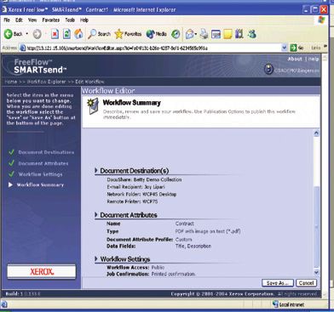Image resolution: width=334 pixels, height=312 pixels.
Task: Click the help link in header
Action: 314,59
